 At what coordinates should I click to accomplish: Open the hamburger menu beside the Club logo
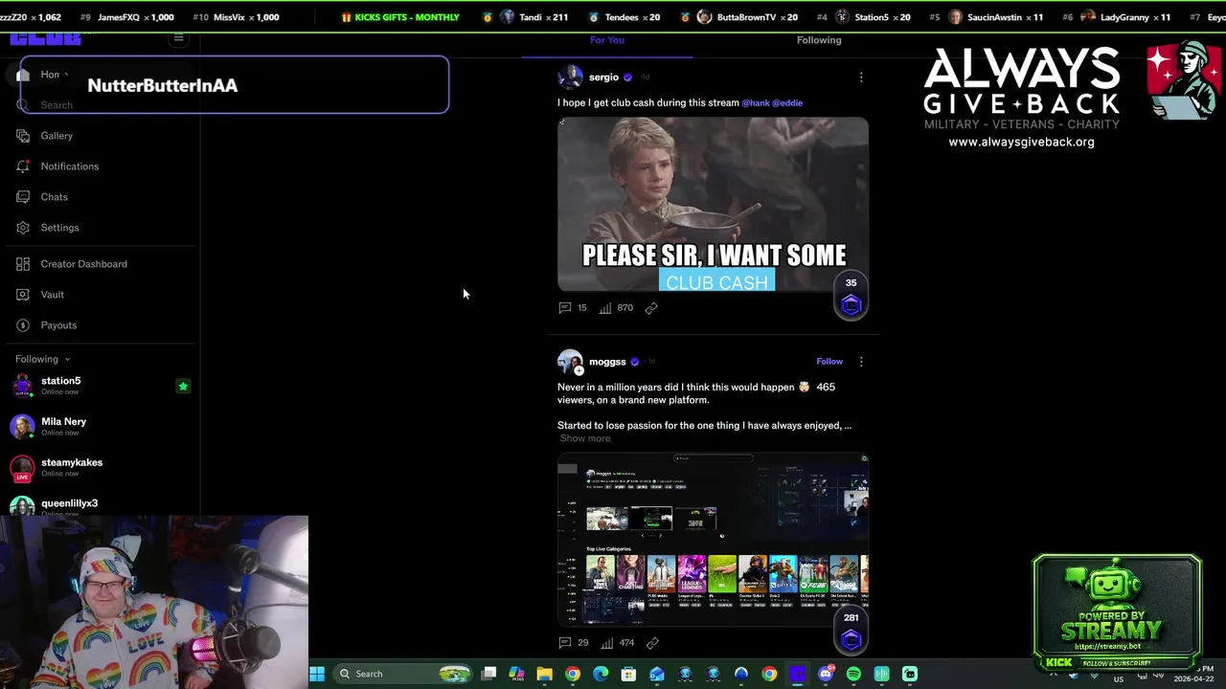click(178, 38)
